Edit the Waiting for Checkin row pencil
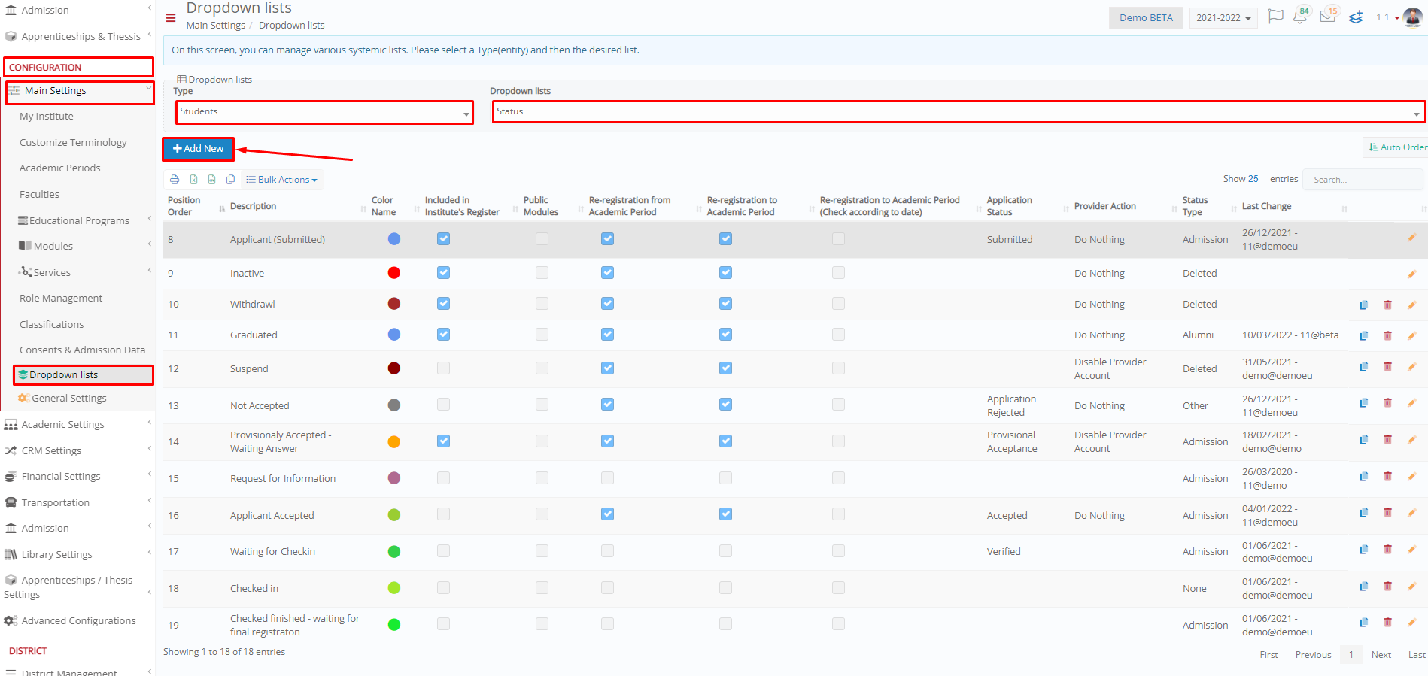Screen dimensions: 1428x676 pos(1411,550)
